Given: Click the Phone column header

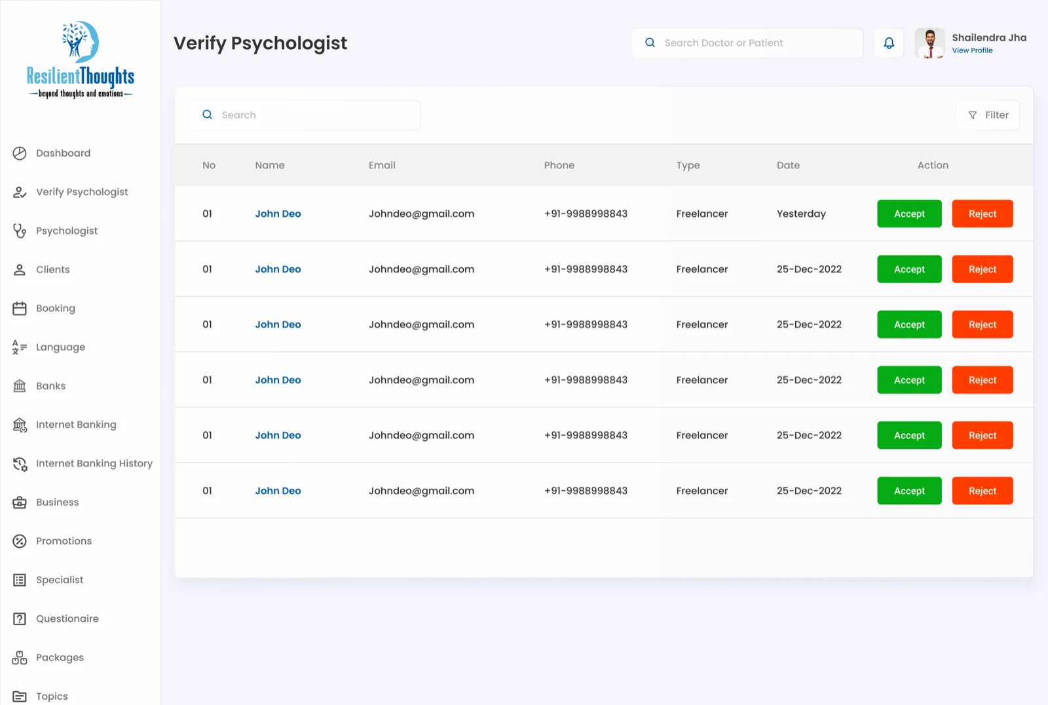Looking at the screenshot, I should click(559, 165).
